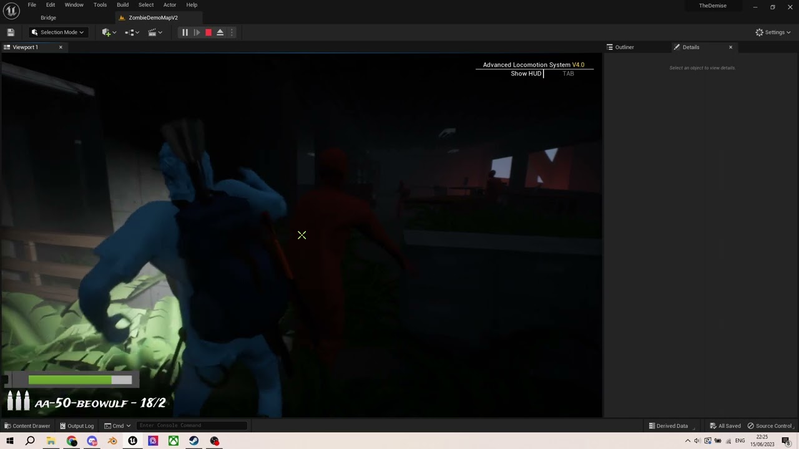Image resolution: width=799 pixels, height=449 pixels.
Task: Show hidden system tray icons
Action: pyautogui.click(x=687, y=441)
